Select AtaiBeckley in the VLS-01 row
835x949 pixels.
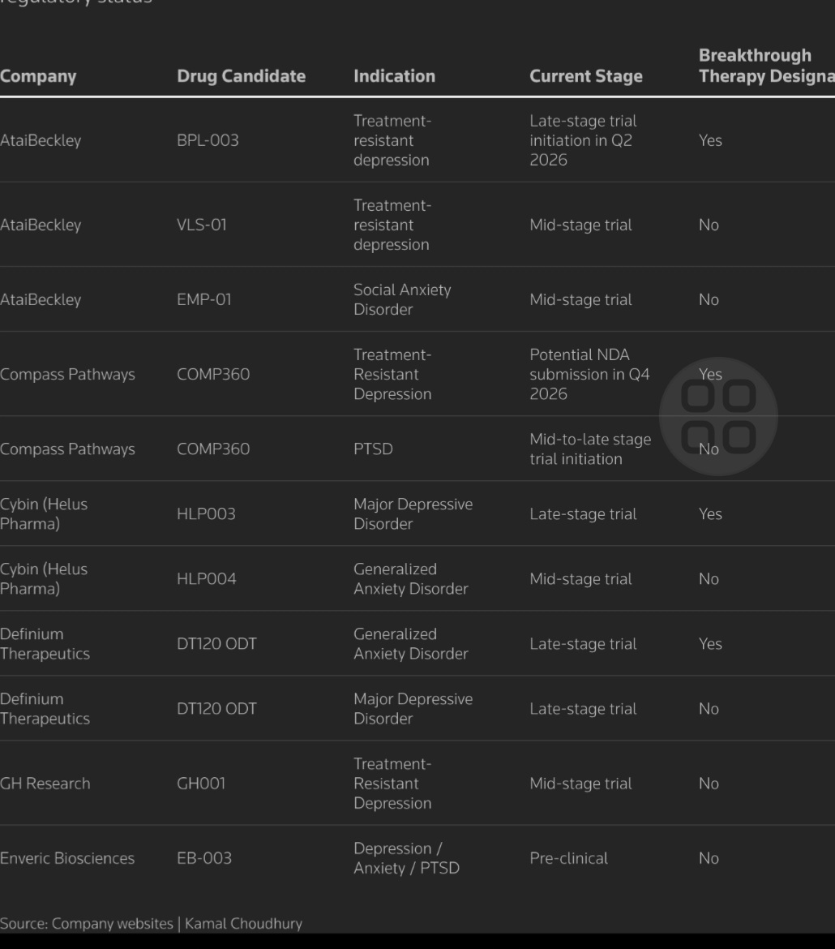pos(41,225)
